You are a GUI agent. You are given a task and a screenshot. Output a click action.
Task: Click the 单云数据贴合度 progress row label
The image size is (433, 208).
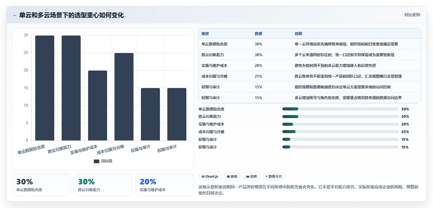tap(211, 109)
